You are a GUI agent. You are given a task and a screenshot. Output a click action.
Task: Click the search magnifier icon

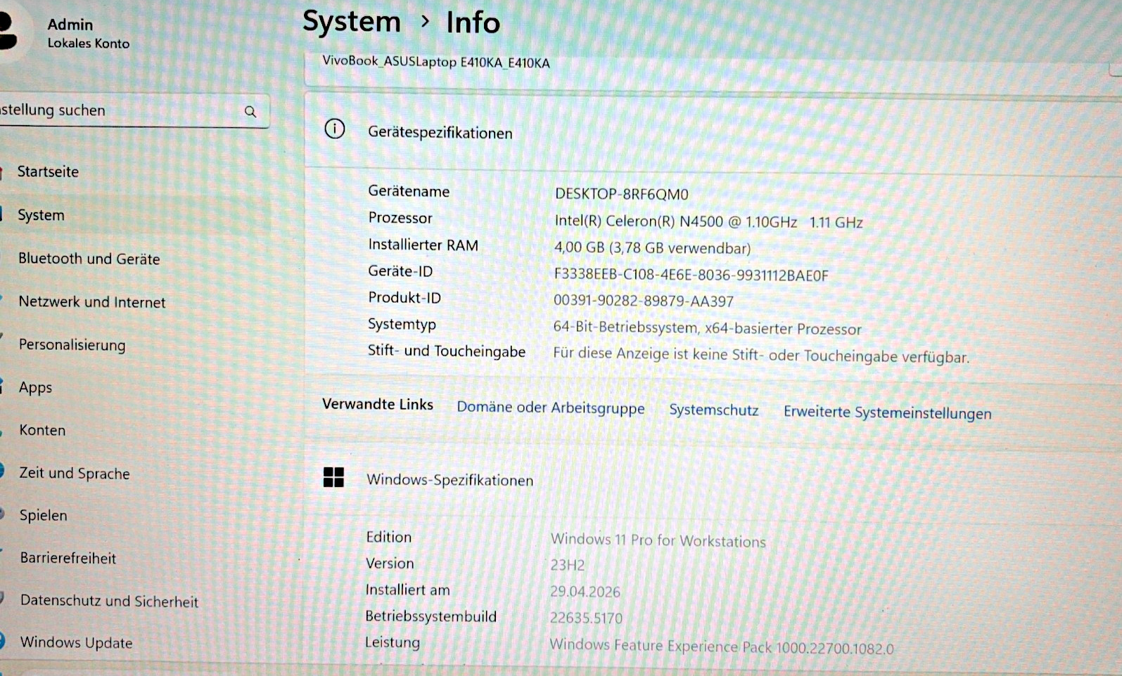point(250,112)
